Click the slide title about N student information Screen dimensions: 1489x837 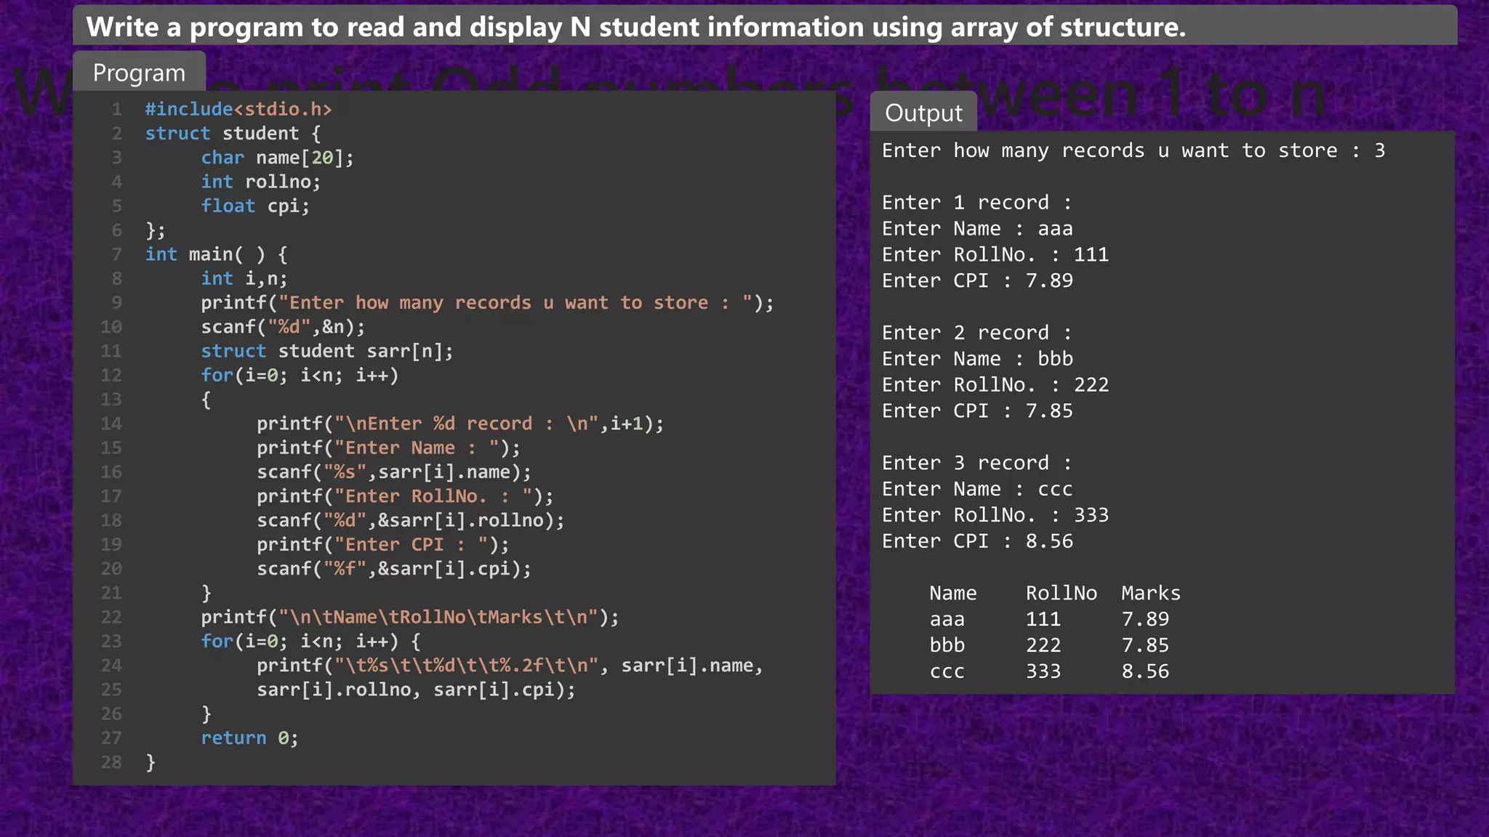tap(635, 27)
